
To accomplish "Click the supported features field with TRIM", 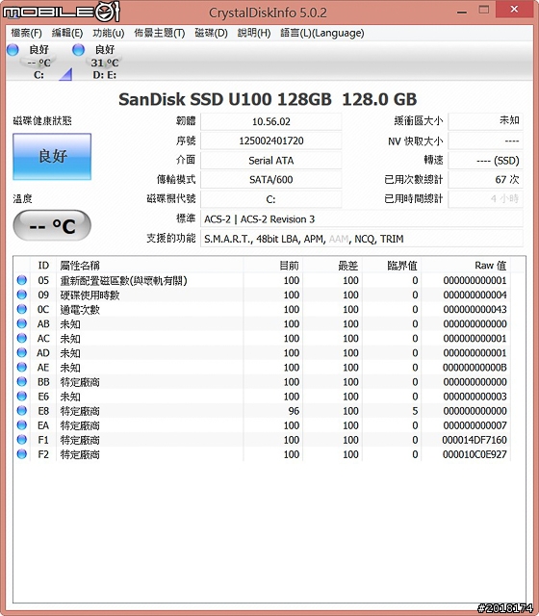I will click(x=362, y=239).
